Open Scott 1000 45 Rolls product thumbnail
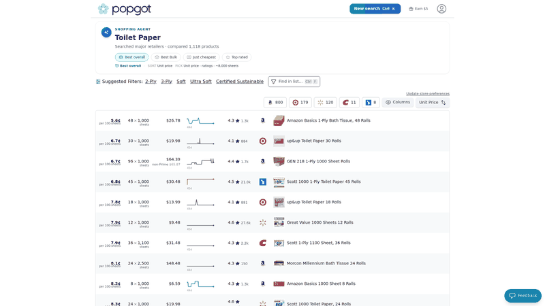The image size is (545, 306). tap(279, 182)
